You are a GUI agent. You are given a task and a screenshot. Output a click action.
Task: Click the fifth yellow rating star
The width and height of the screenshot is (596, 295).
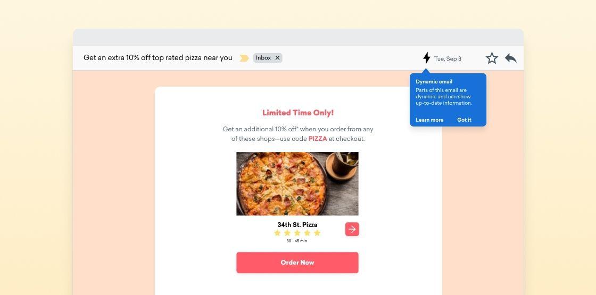click(x=317, y=233)
